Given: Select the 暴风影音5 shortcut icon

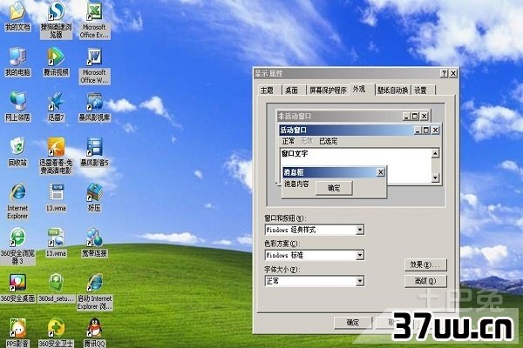Looking at the screenshot, I should (x=95, y=151).
